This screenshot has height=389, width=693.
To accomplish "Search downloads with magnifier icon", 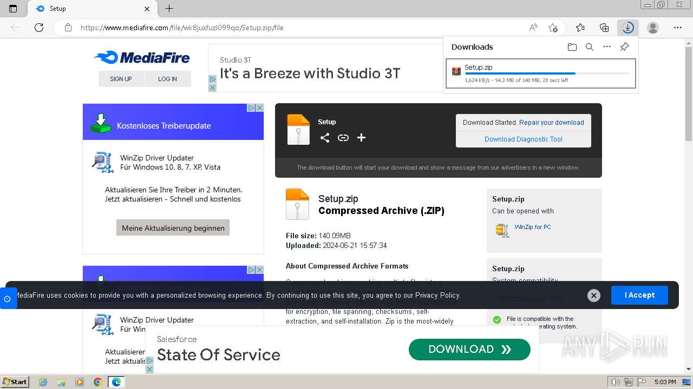I will click(590, 47).
